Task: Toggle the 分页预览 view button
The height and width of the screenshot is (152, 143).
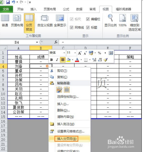Action: tap(29, 23)
